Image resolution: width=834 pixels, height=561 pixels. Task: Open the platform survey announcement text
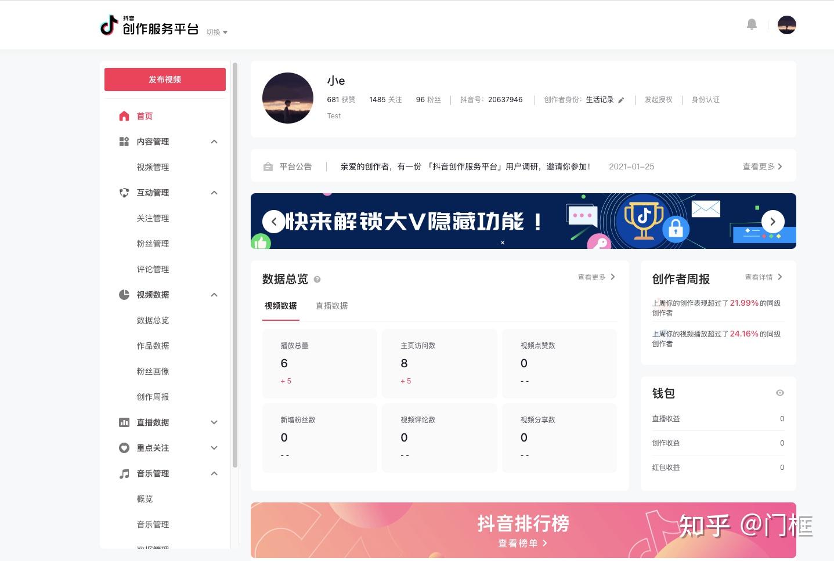coord(465,167)
